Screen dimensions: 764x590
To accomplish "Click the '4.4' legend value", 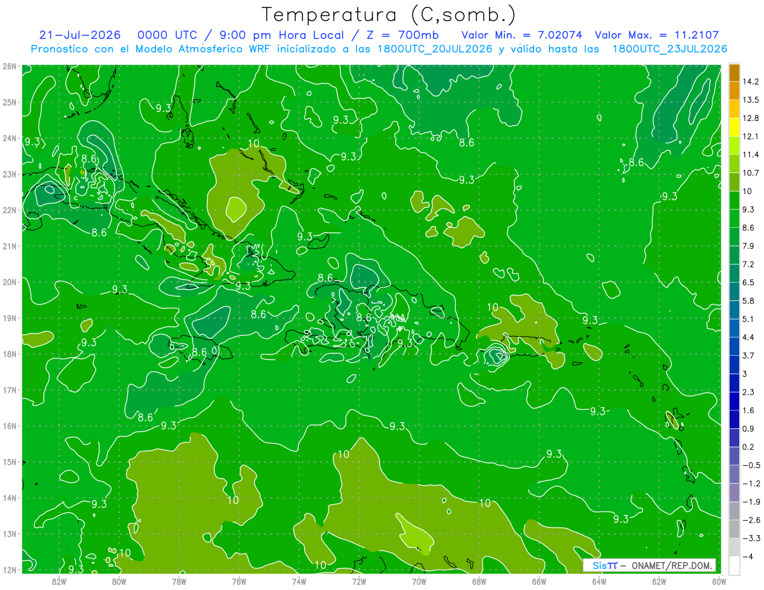I will pyautogui.click(x=749, y=337).
